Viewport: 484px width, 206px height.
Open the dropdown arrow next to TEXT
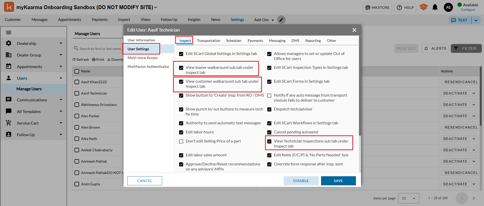pyautogui.click(x=476, y=20)
